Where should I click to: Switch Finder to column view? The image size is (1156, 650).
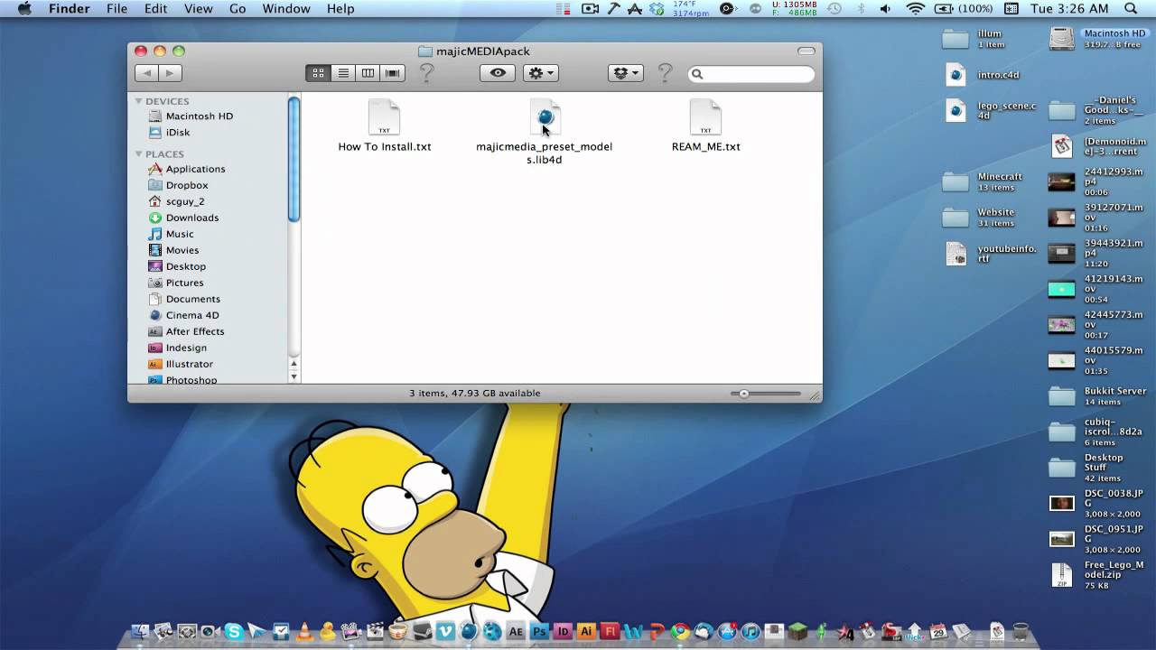click(x=368, y=73)
